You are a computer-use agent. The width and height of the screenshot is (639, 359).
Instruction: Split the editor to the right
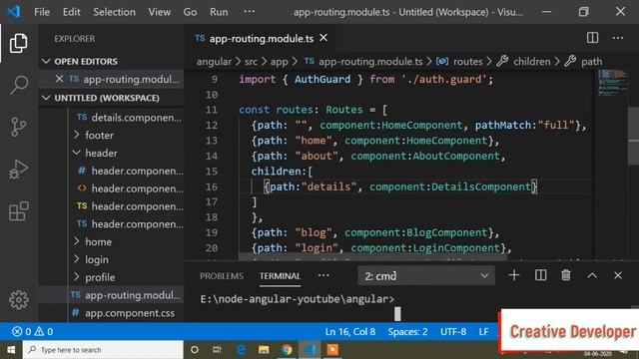(x=592, y=38)
